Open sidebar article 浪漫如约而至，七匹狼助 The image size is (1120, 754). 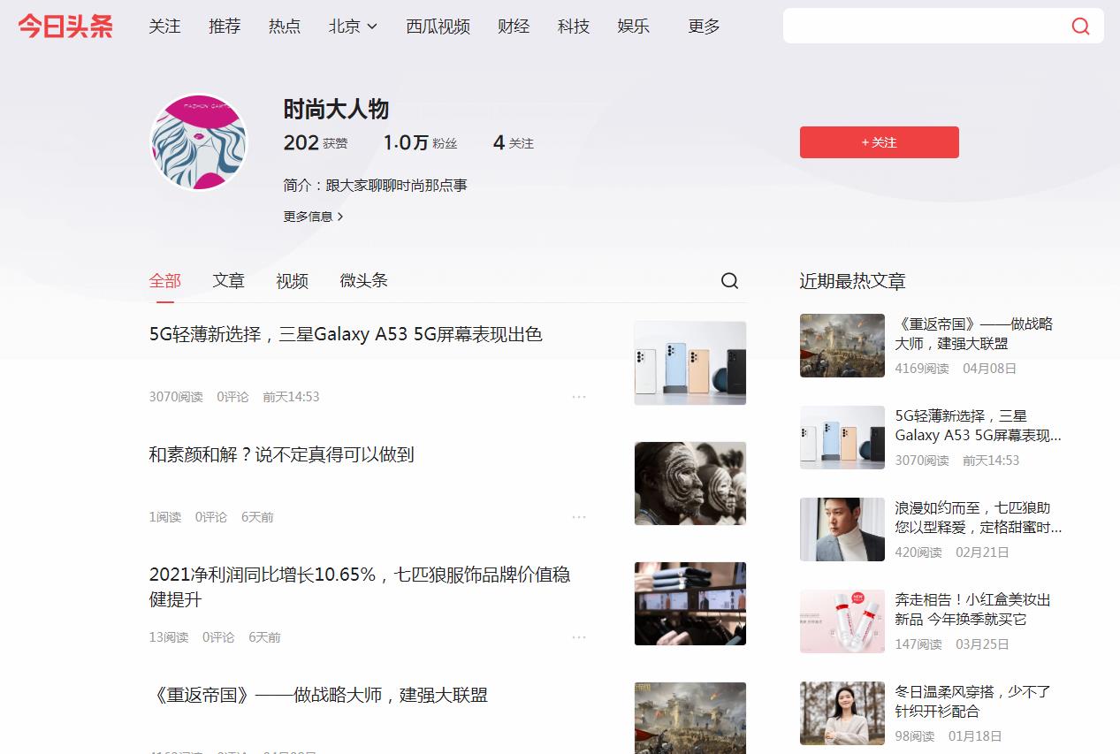tap(978, 517)
